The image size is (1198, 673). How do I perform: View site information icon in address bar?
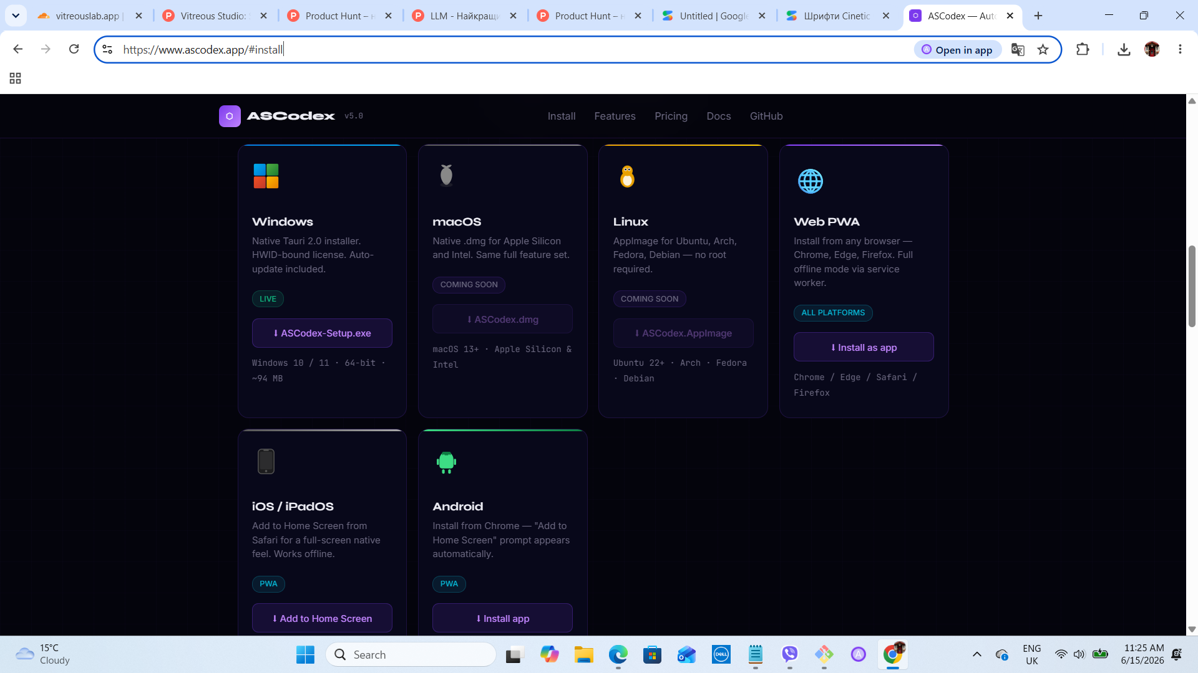click(x=107, y=49)
